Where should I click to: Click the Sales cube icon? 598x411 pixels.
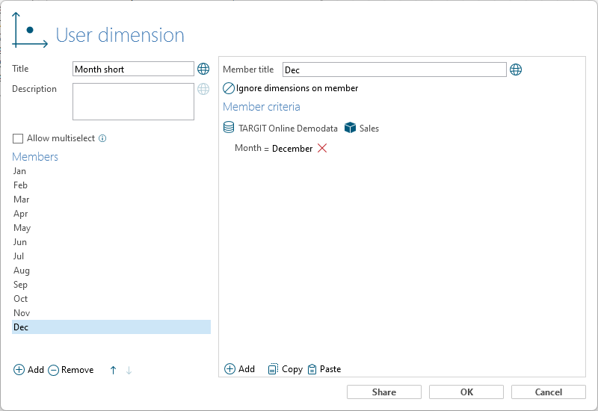point(350,128)
